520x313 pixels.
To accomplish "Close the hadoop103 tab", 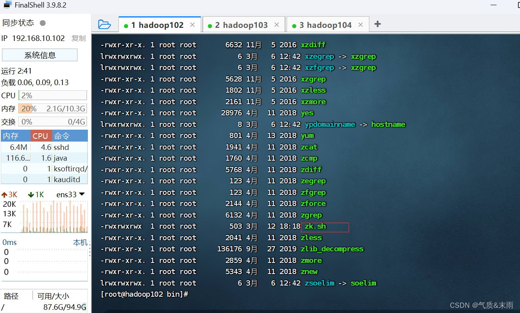I will 277,25.
